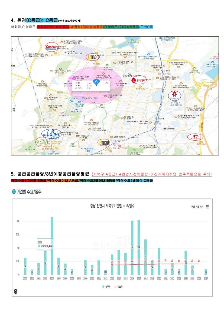
Task: Click the 2003 입주량 4,460 tooltip
Action: click(x=46, y=244)
